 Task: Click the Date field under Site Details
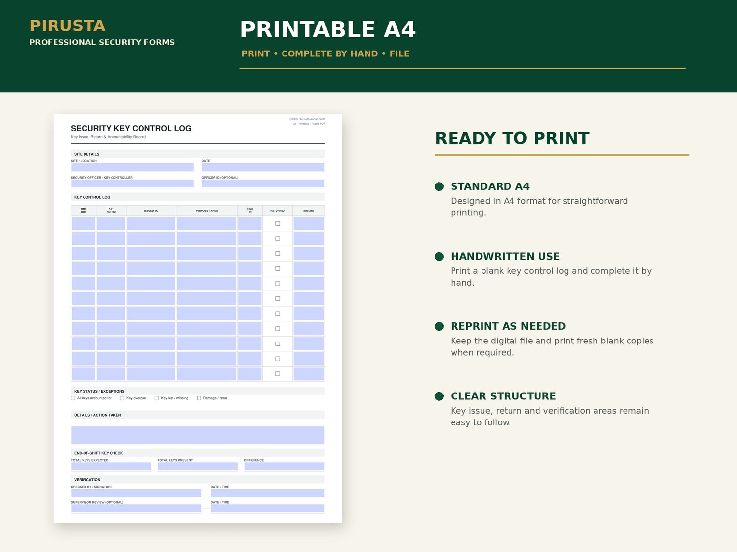263,167
